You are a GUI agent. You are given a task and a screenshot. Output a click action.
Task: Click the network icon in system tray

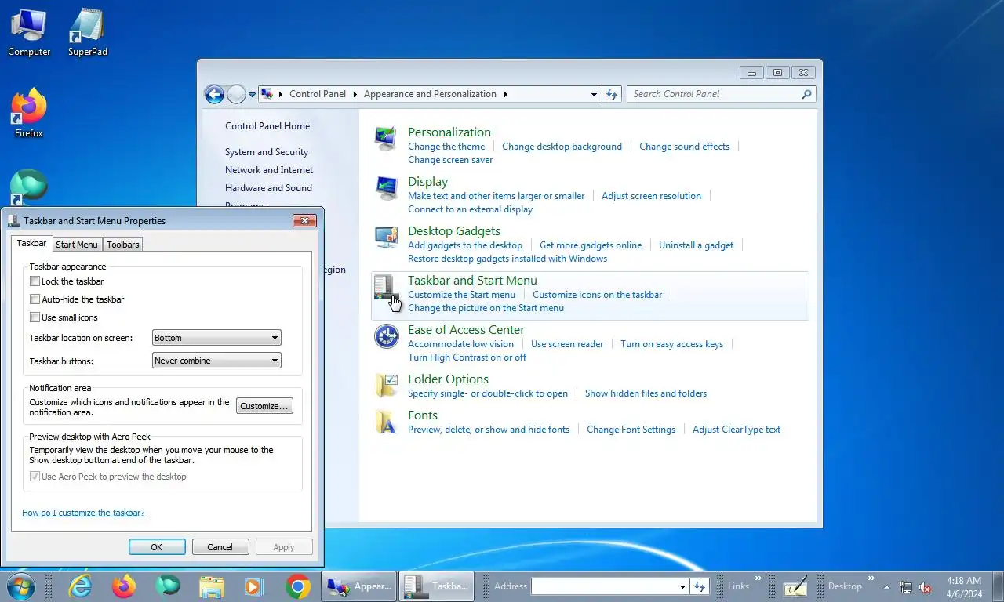906,587
